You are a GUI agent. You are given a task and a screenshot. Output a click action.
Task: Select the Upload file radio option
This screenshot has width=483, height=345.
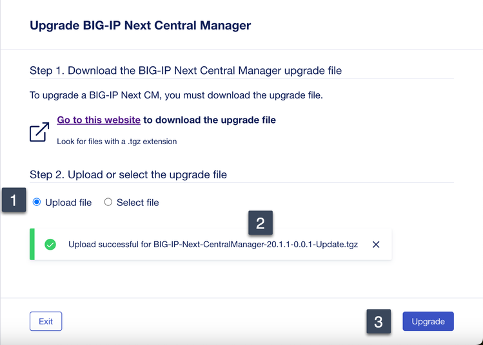coord(37,202)
